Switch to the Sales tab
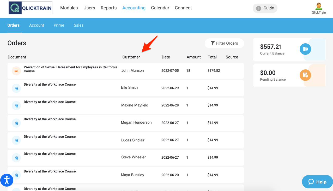The image size is (333, 191). pyautogui.click(x=78, y=25)
